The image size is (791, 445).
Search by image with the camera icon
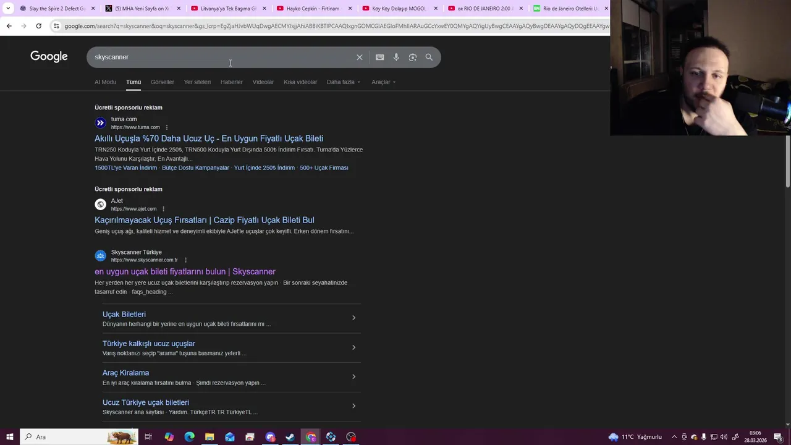413,57
